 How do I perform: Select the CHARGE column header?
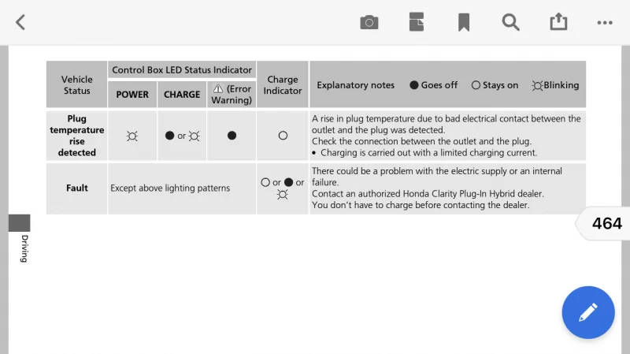pos(182,95)
